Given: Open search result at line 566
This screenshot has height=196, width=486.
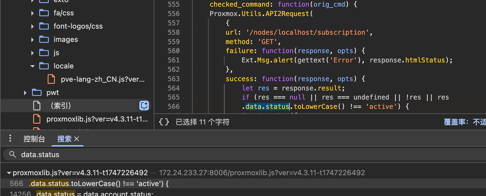Looking at the screenshot, I should pos(99,184).
